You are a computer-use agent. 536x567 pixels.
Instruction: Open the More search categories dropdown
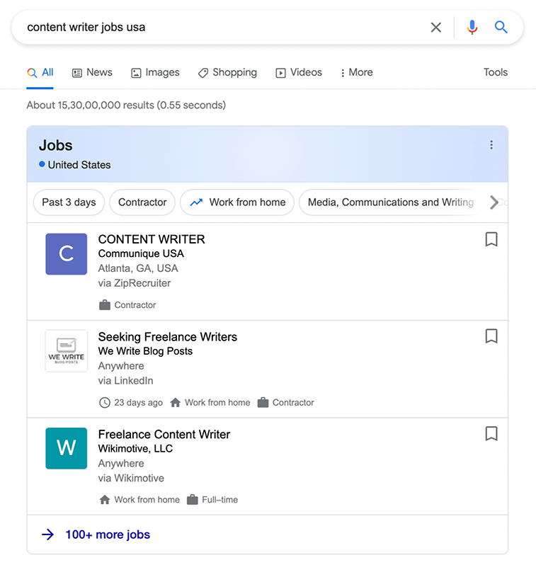356,72
